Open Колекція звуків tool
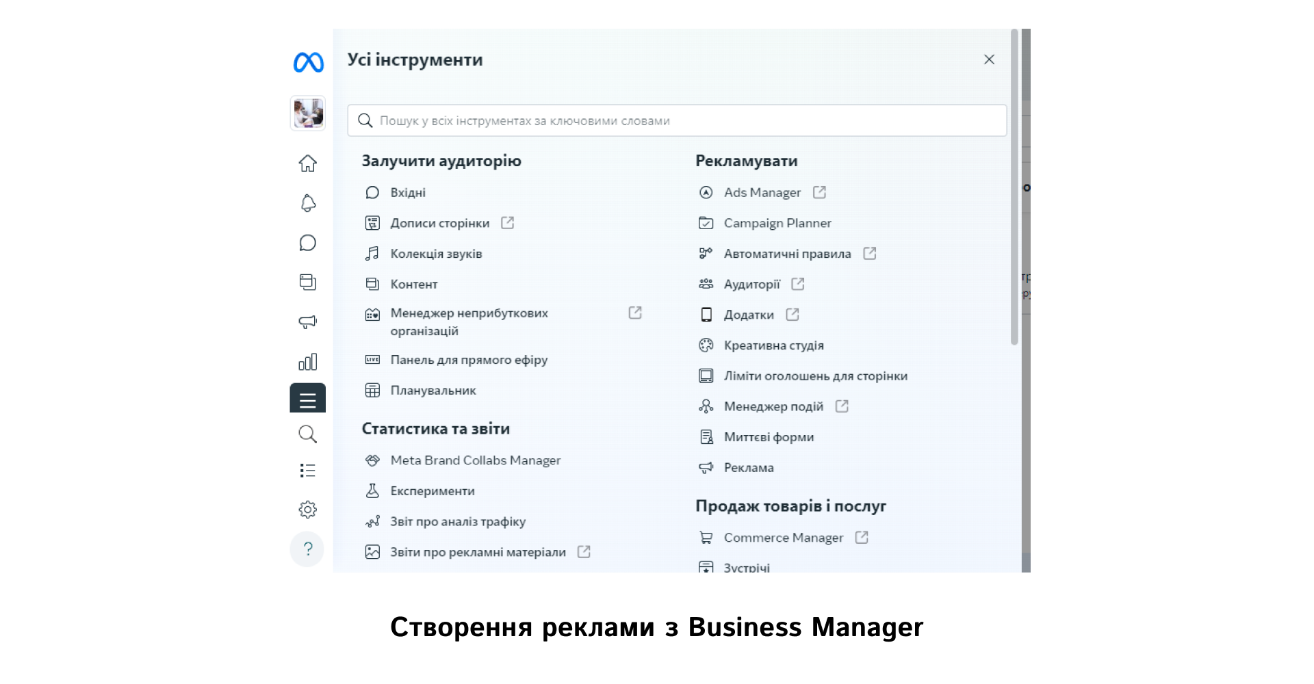1314x684 pixels. [x=436, y=254]
